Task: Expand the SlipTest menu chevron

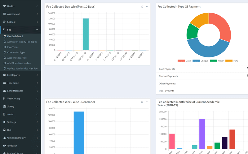Action: coord(37,22)
